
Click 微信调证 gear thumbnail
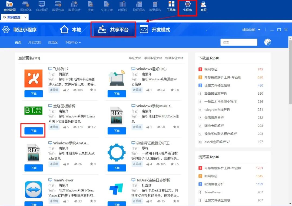117,152
